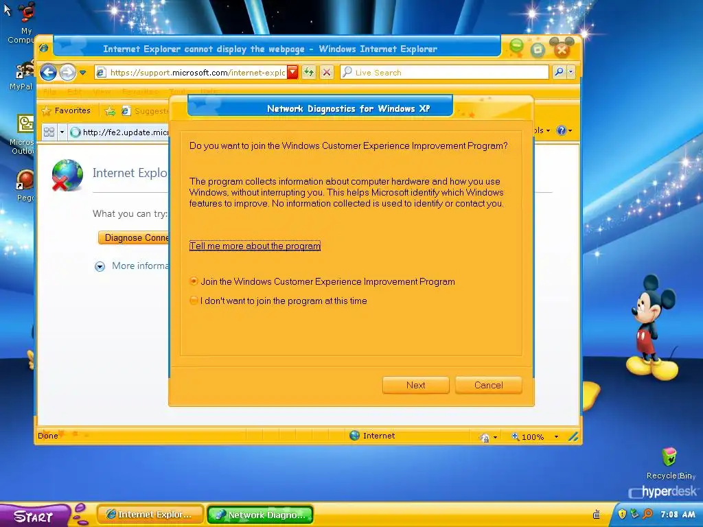Switch to Internet Explorer taskbar button
This screenshot has width=703, height=527.
(x=150, y=515)
